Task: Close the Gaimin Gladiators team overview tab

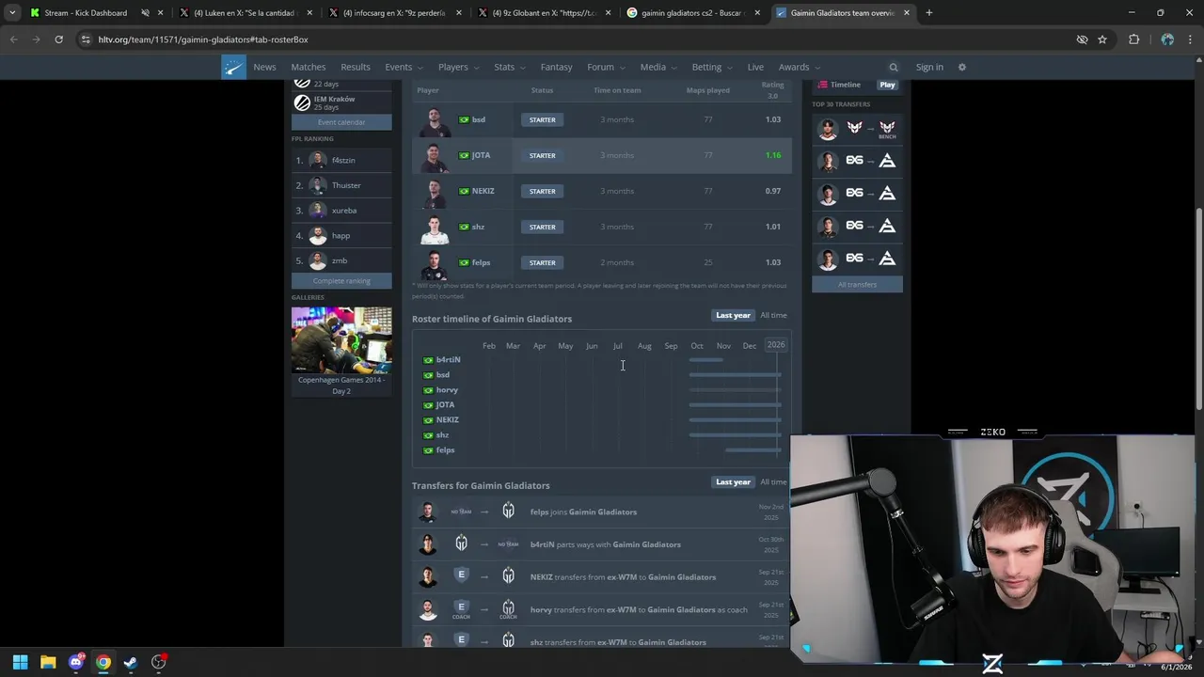Action: tap(907, 13)
